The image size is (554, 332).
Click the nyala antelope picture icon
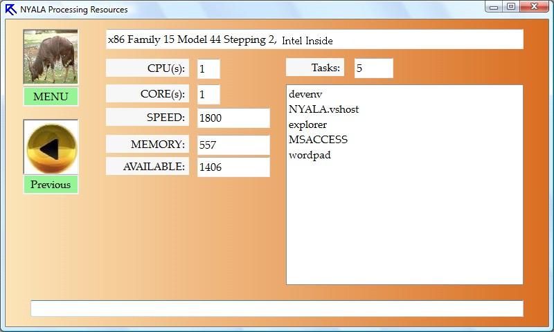(51, 57)
